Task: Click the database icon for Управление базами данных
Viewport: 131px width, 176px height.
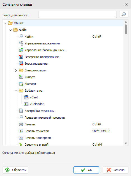Action: click(x=21, y=50)
